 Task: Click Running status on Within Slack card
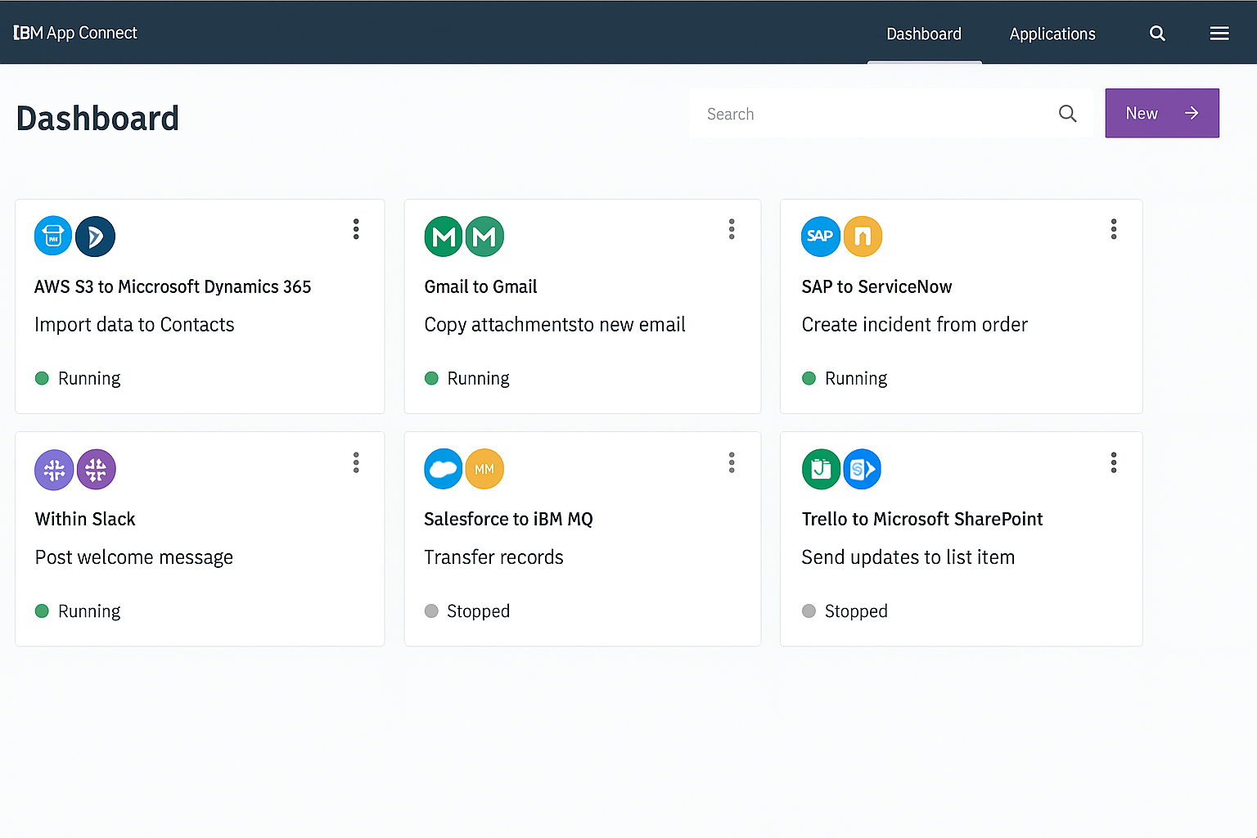click(x=78, y=611)
